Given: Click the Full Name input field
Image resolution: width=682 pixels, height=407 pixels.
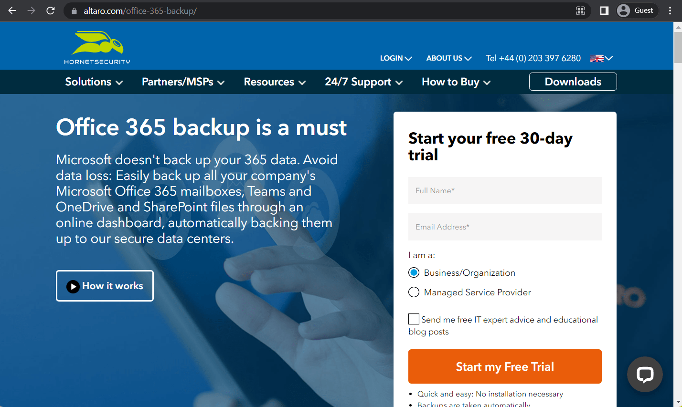Looking at the screenshot, I should (x=505, y=190).
